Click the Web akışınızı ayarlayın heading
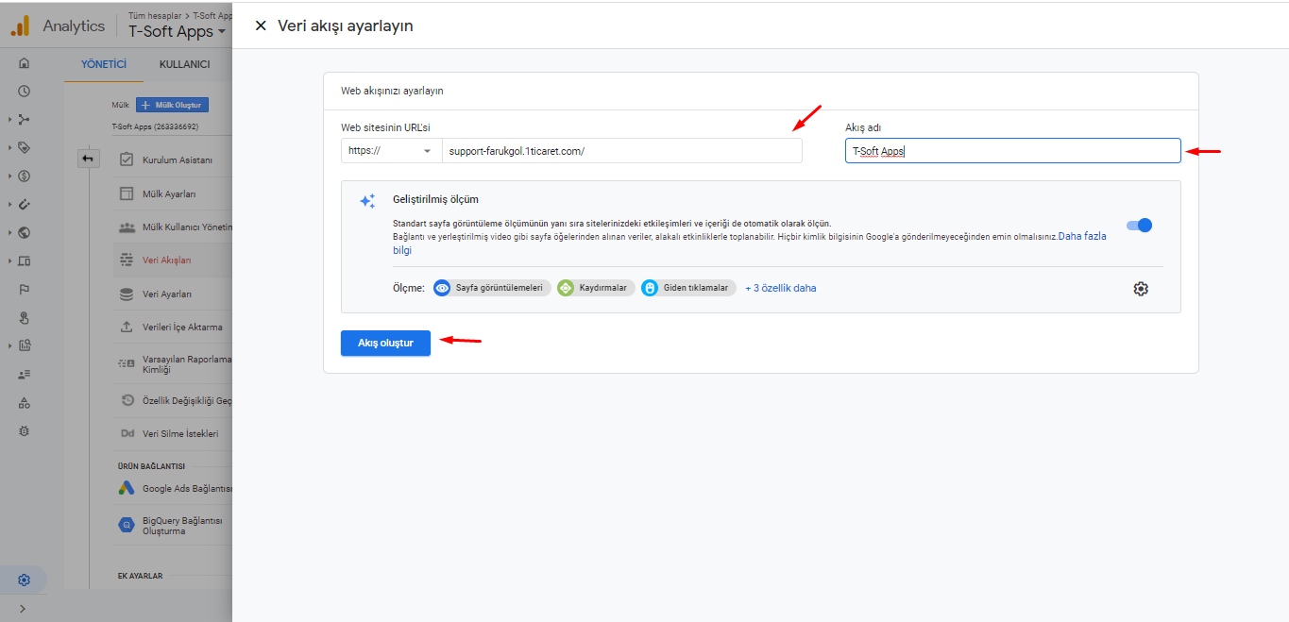Viewport: 1289px width, 622px height. point(392,91)
